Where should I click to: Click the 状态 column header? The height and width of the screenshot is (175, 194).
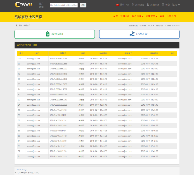83,53
